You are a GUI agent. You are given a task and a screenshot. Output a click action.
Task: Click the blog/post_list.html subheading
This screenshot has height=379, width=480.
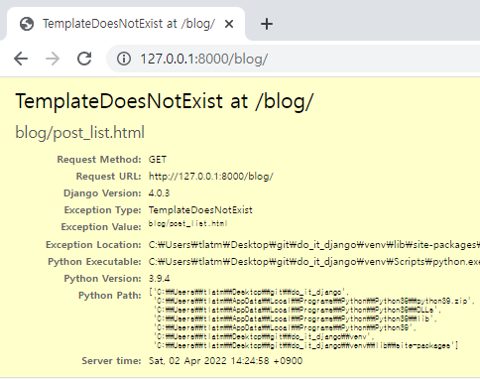coord(80,133)
